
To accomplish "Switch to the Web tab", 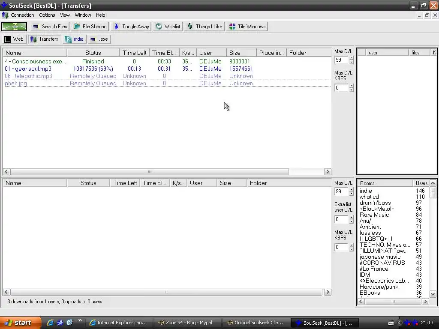I will 14,39.
